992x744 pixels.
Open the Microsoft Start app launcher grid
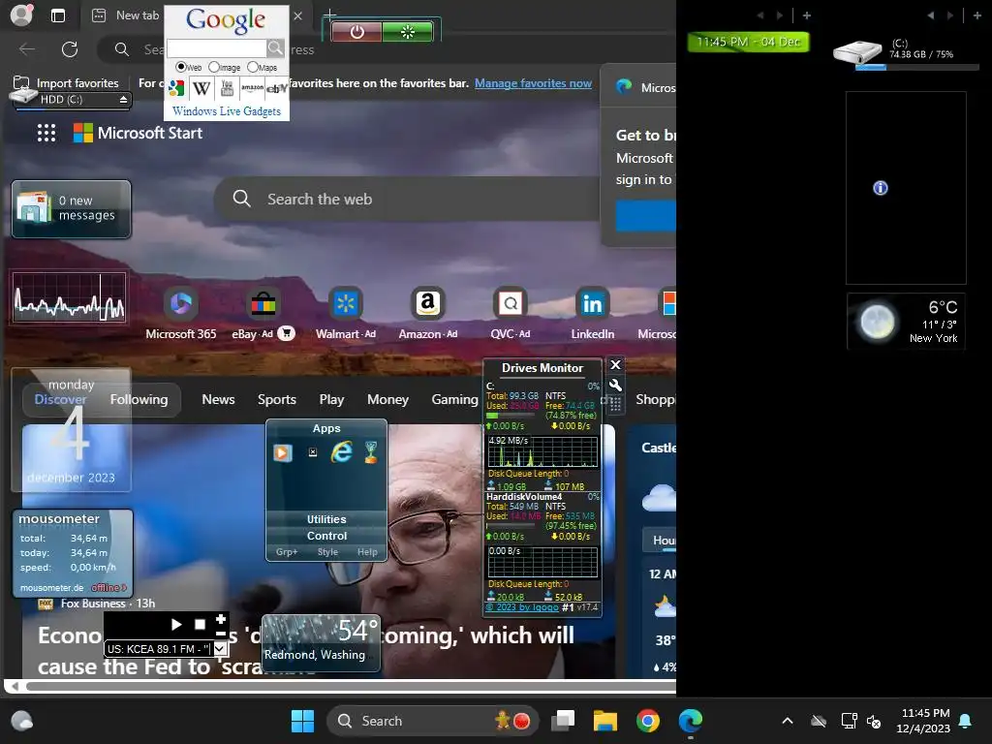46,133
